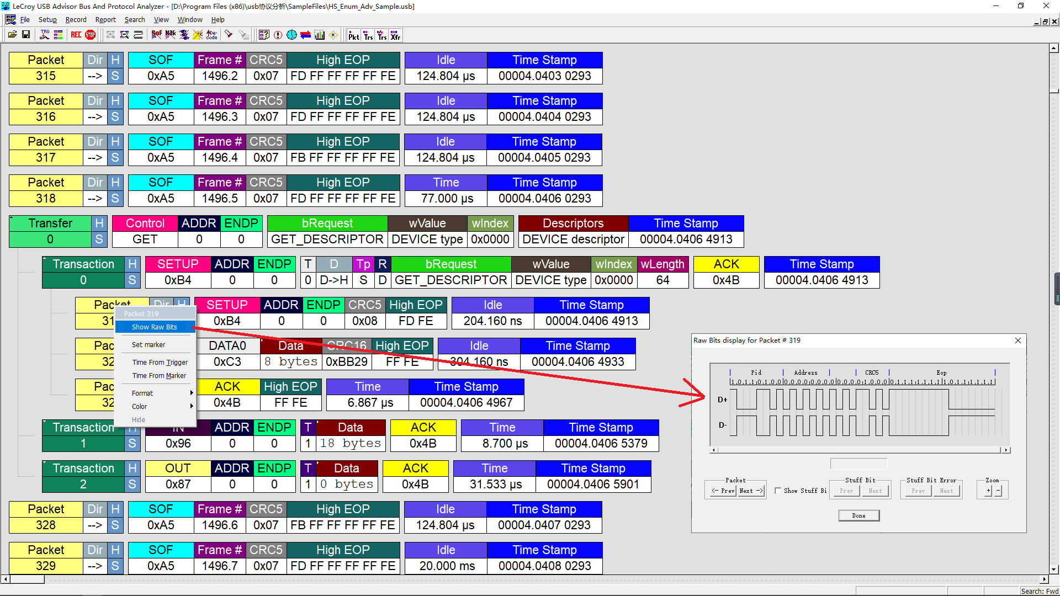Zoom out on trace with the magnifier minus icon

pos(124,35)
